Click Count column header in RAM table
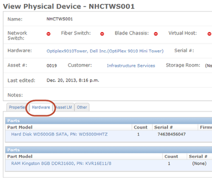 (171, 156)
